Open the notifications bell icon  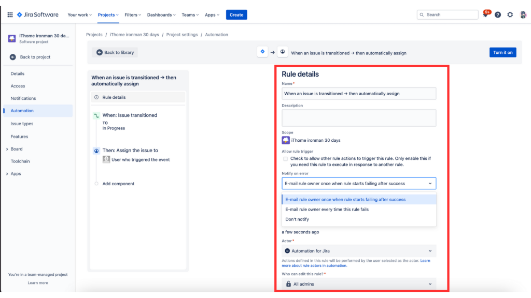[x=485, y=14]
